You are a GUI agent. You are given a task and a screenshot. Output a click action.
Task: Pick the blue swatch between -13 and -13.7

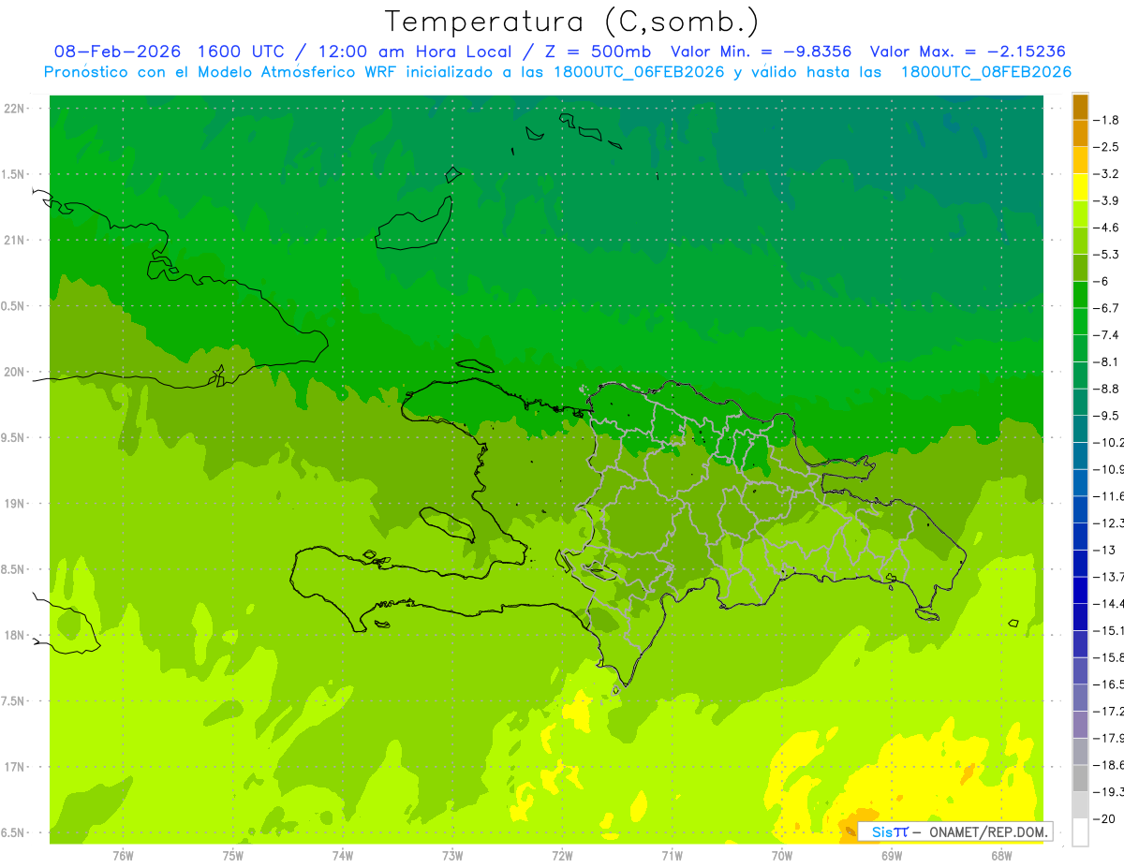coord(1080,563)
